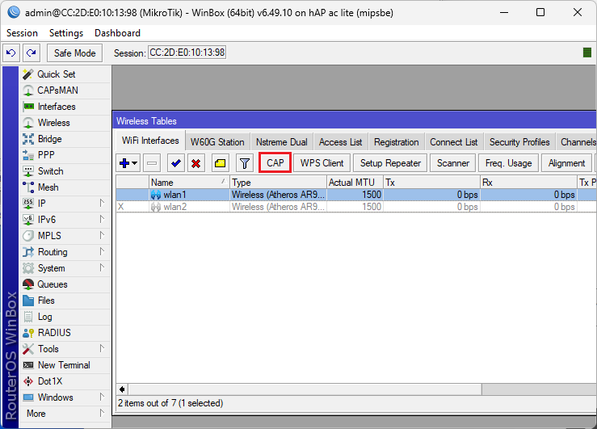Viewport: 597px width, 429px height.
Task: Expand the More submenu
Action: pyautogui.click(x=102, y=414)
